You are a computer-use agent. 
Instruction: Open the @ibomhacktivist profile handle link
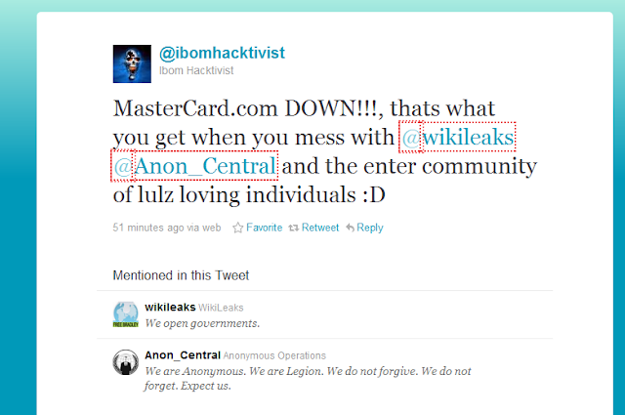(x=222, y=53)
